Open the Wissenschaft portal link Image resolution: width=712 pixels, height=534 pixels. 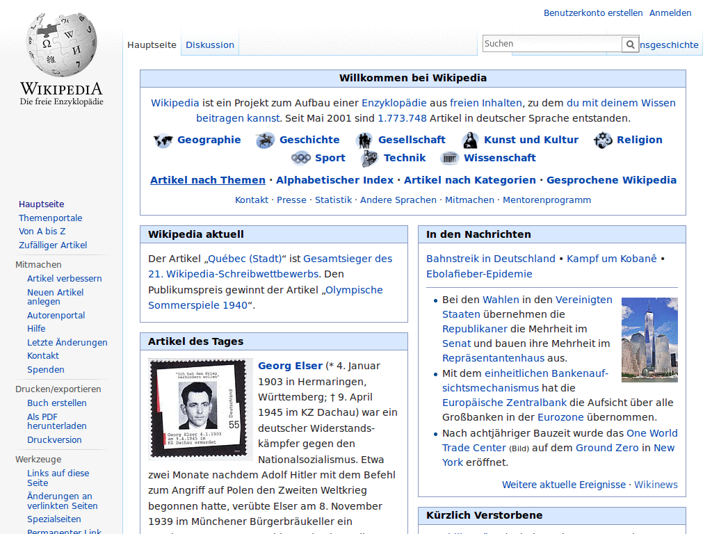coord(499,158)
